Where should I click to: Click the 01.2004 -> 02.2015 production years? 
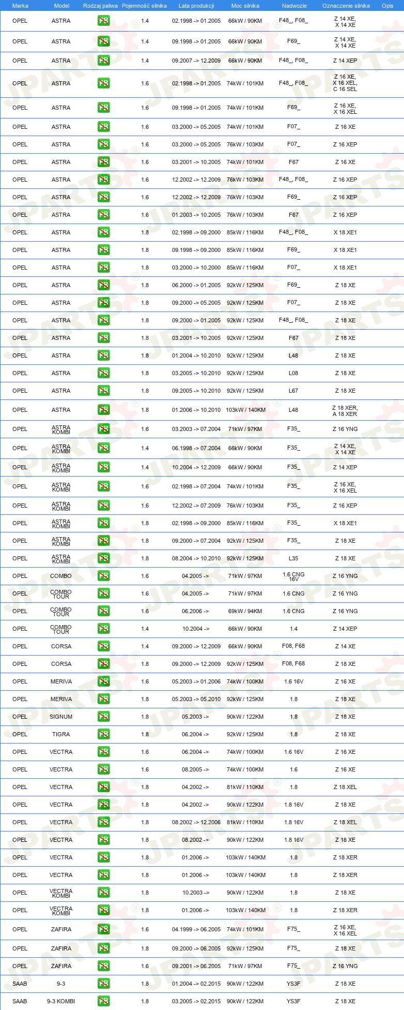(x=196, y=984)
